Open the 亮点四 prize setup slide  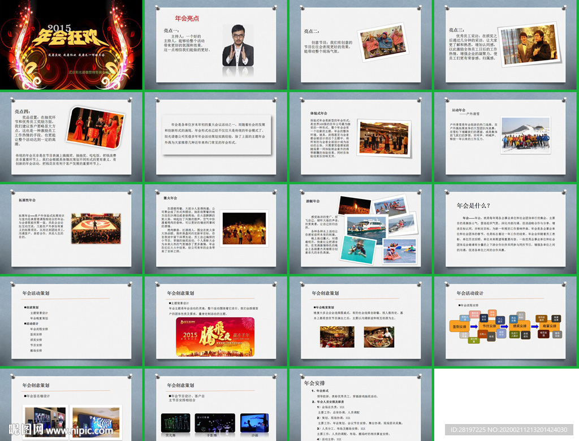pos(71,137)
